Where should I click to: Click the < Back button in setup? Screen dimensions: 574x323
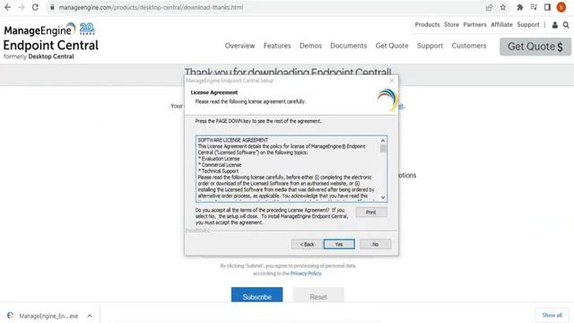pyautogui.click(x=307, y=244)
